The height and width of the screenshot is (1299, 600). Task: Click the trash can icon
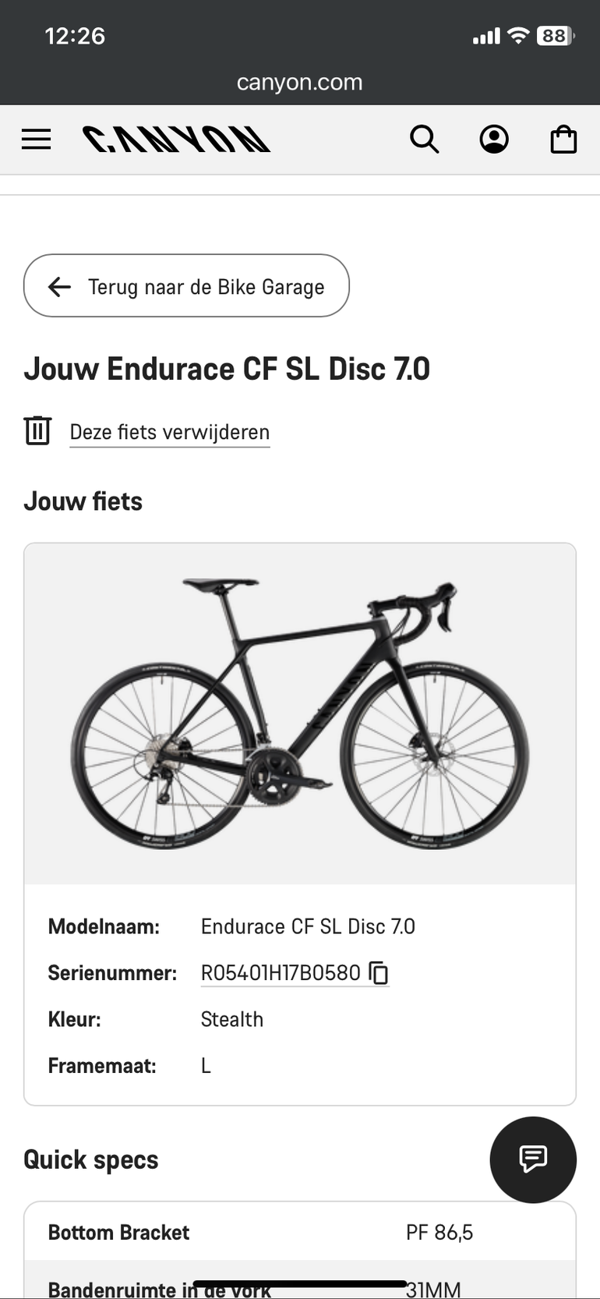coord(37,430)
